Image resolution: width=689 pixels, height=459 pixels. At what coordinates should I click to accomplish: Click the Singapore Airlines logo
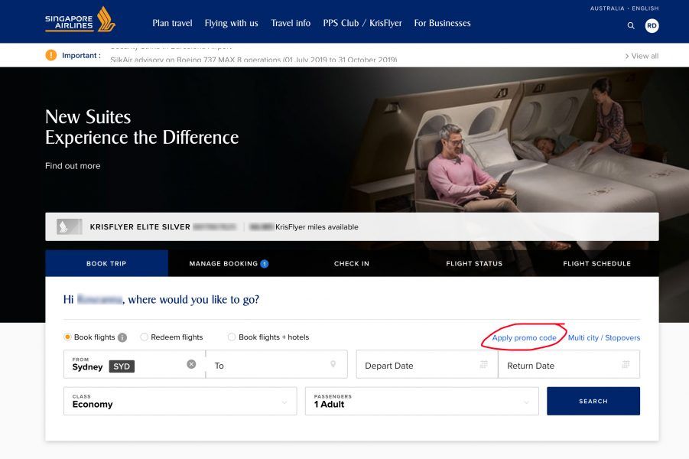coord(80,20)
